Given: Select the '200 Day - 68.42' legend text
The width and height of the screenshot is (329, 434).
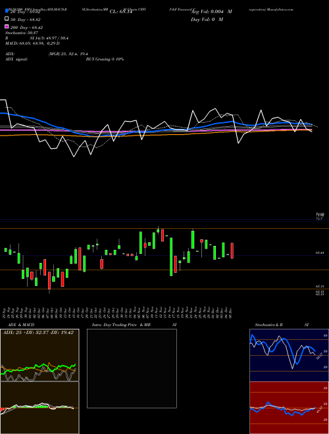Looking at the screenshot, I should (26, 28).
